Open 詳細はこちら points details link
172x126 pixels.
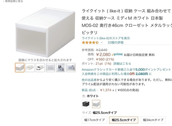click(122, 64)
